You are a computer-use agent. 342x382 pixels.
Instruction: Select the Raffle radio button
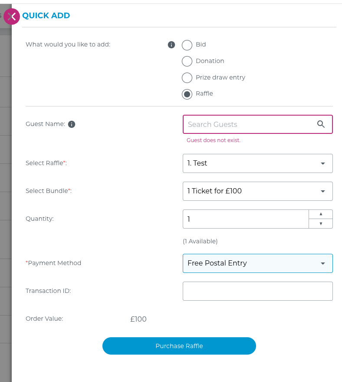coord(187,94)
